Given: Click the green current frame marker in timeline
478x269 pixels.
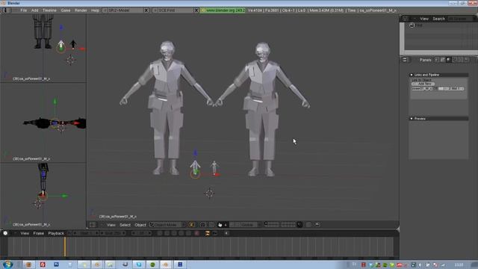Looking at the screenshot, I should (x=65, y=247).
